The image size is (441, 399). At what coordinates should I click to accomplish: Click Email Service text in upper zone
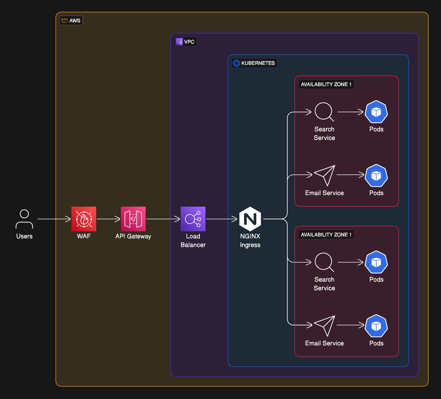(324, 193)
